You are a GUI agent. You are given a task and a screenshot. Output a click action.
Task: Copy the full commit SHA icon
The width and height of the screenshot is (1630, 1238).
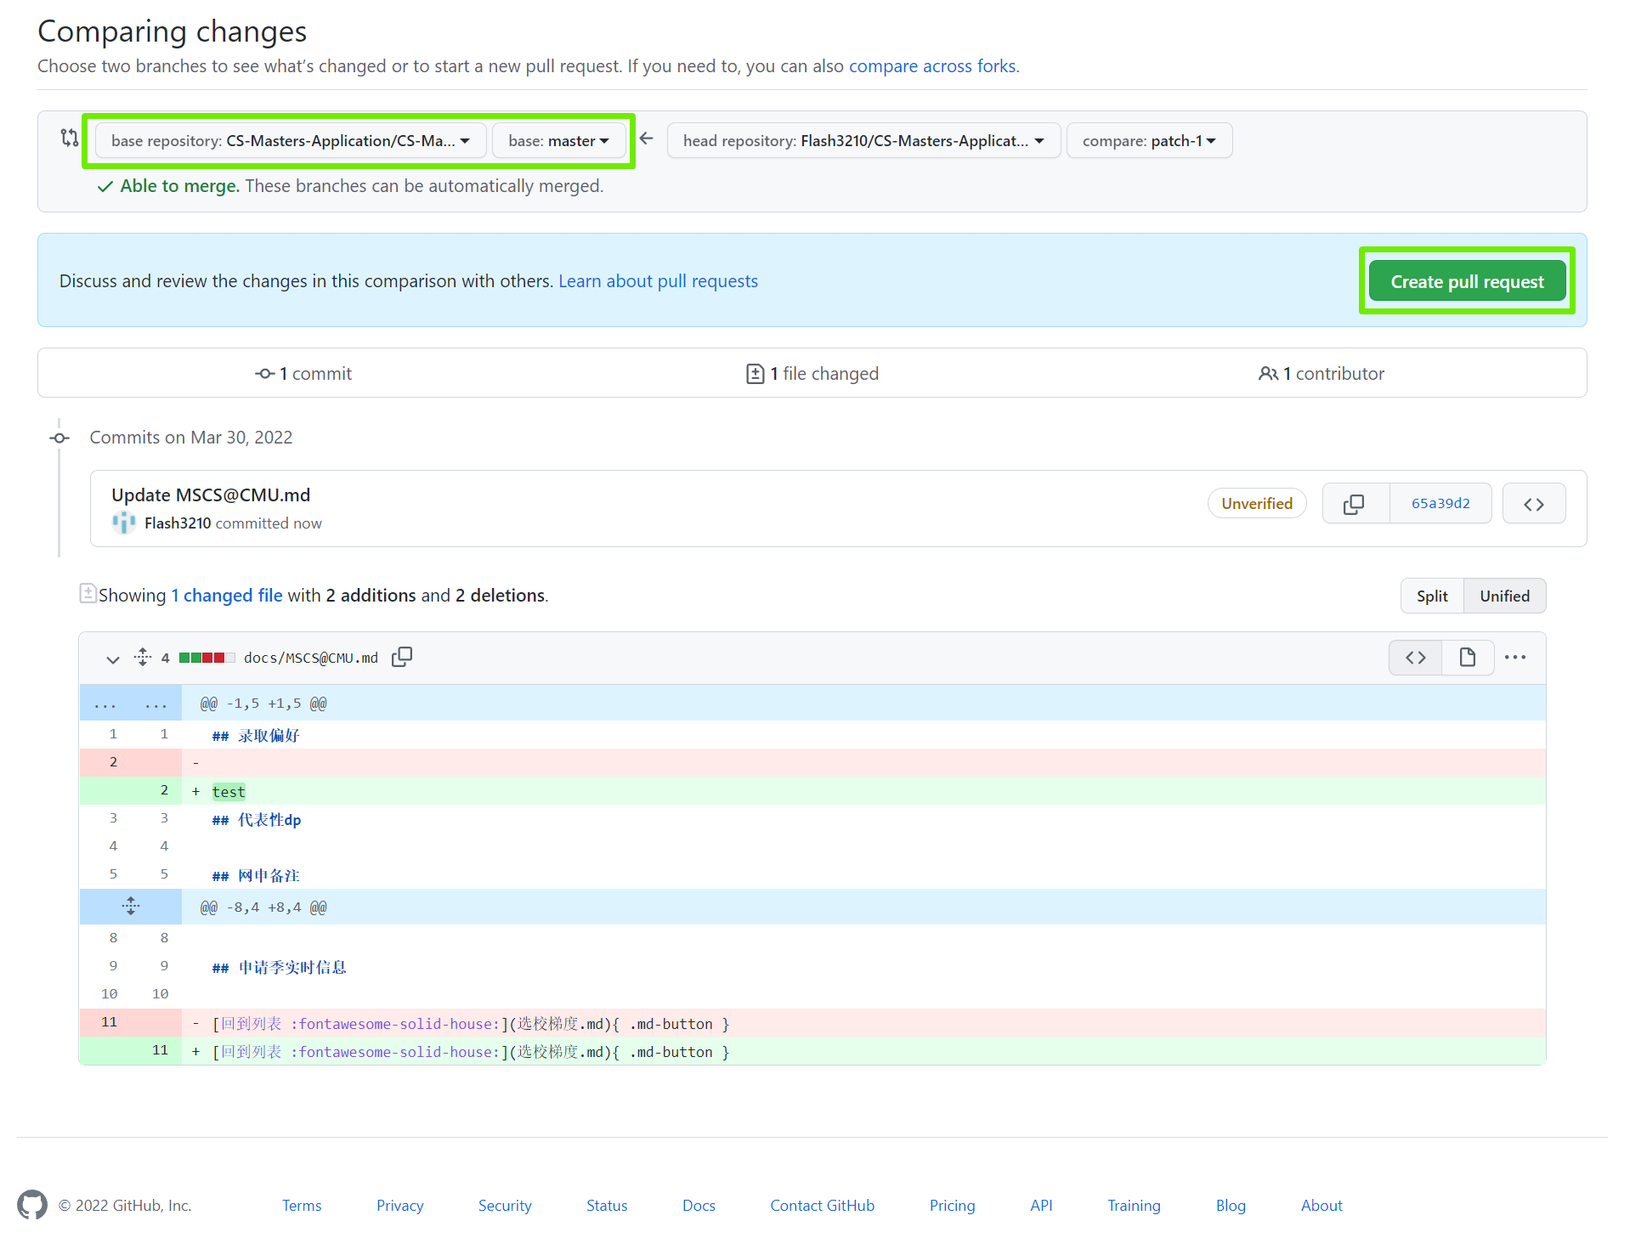(1355, 504)
